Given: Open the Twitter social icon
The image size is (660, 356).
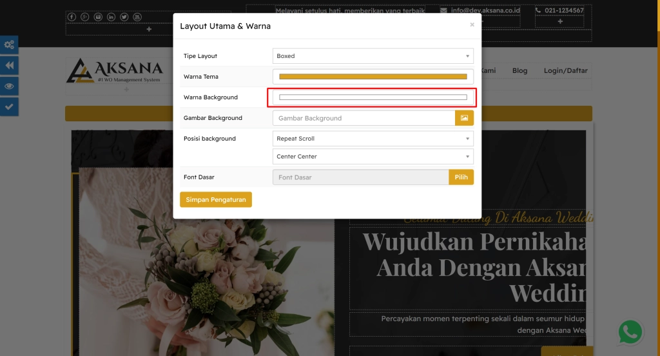Looking at the screenshot, I should click(x=124, y=17).
